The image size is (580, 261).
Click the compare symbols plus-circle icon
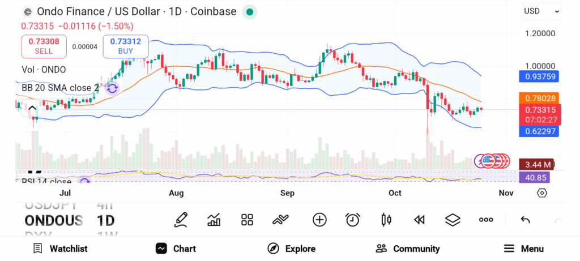[319, 220]
